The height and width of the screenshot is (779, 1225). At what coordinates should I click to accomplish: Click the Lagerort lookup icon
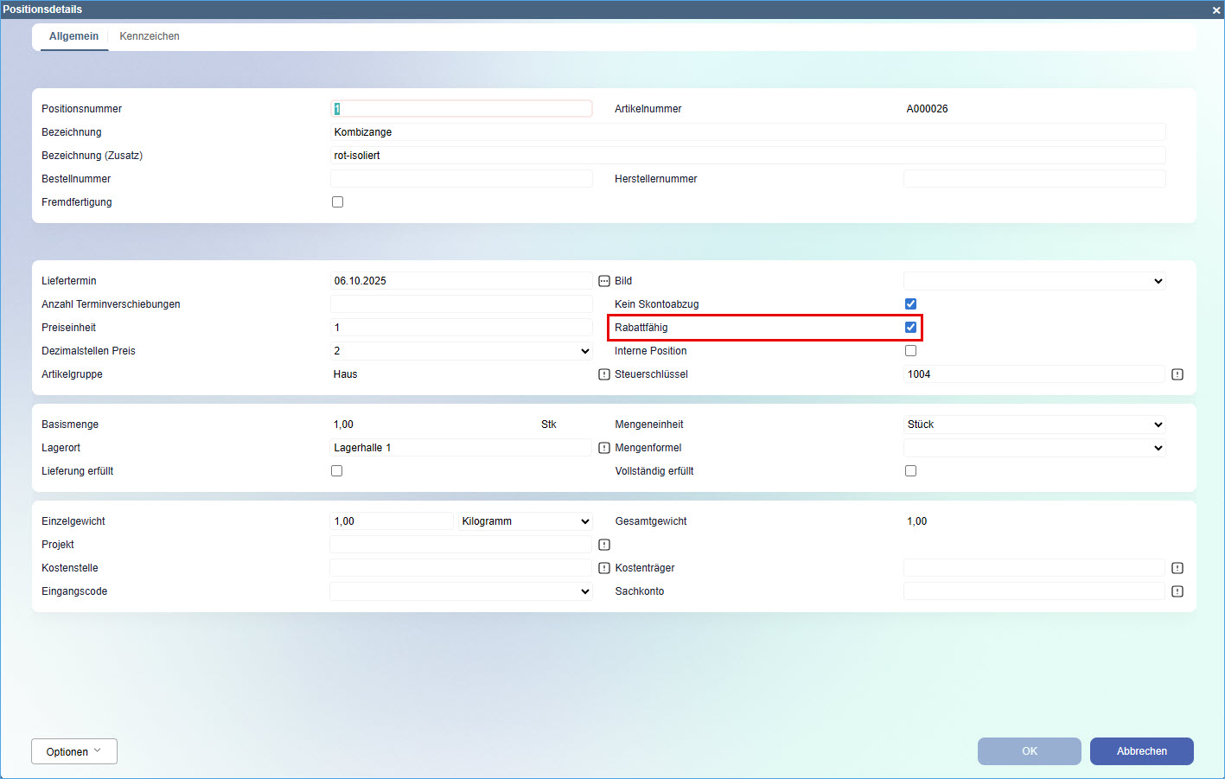click(604, 448)
